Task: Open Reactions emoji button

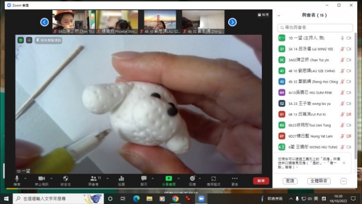Action: coord(192,180)
